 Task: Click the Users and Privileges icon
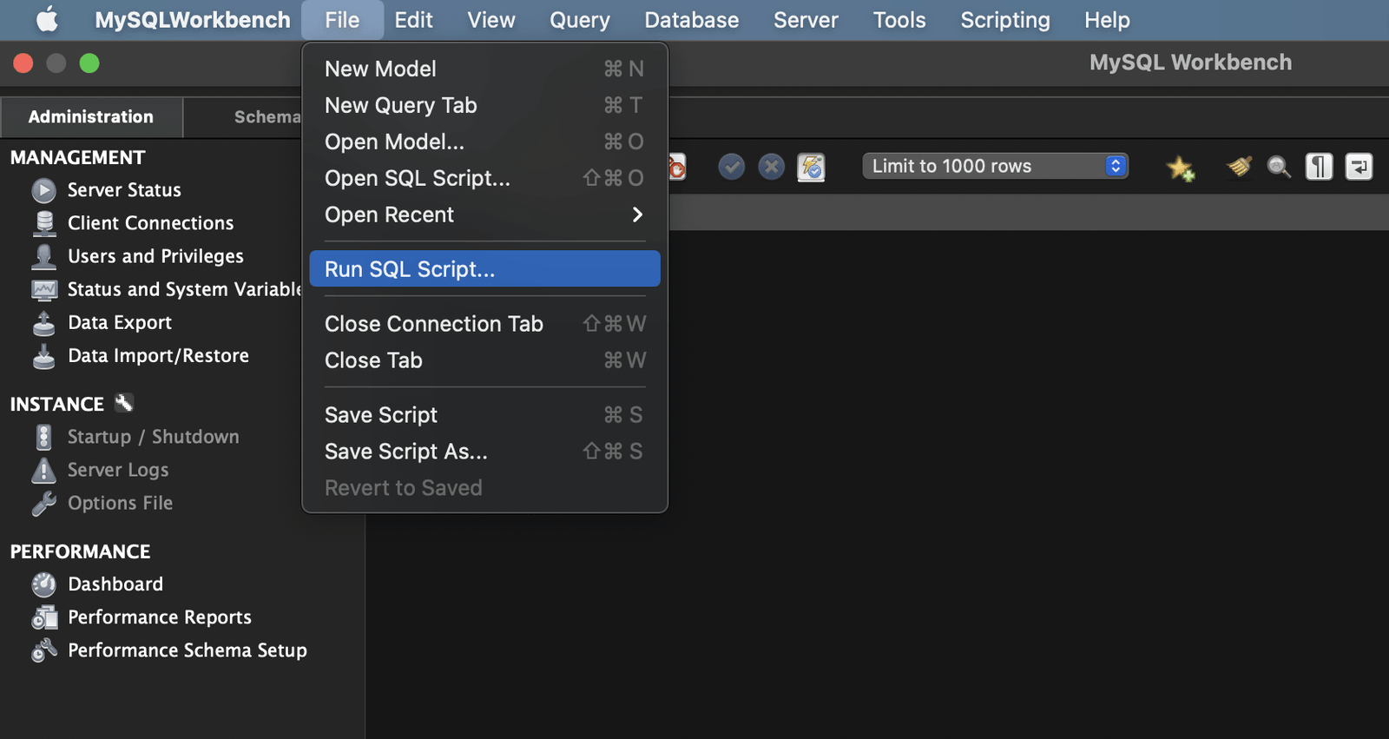(x=43, y=256)
